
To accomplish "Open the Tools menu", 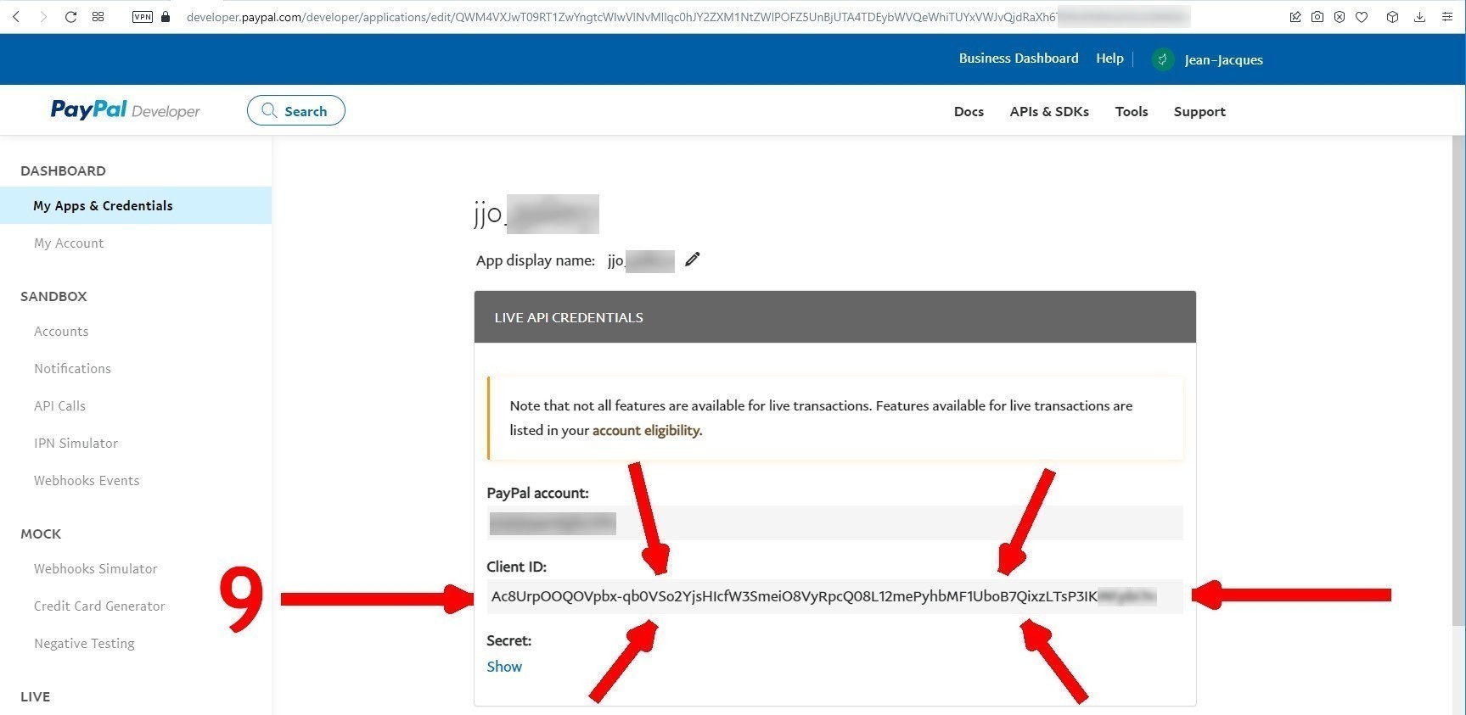I will [x=1132, y=111].
